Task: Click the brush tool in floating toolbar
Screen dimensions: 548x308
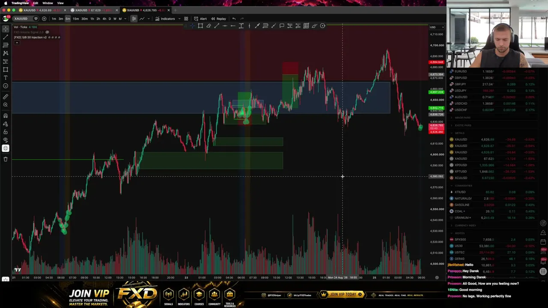Action: point(314,26)
